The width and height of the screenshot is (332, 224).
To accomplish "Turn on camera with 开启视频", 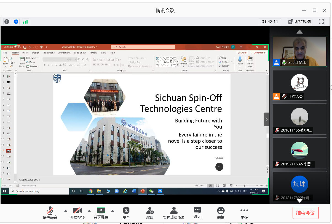I will [x=77, y=213].
